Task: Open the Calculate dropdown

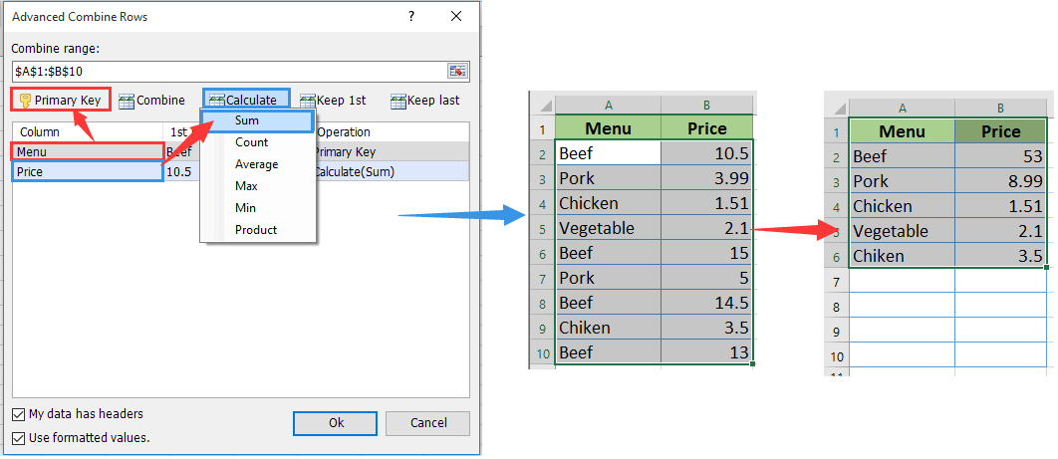Action: pyautogui.click(x=246, y=100)
